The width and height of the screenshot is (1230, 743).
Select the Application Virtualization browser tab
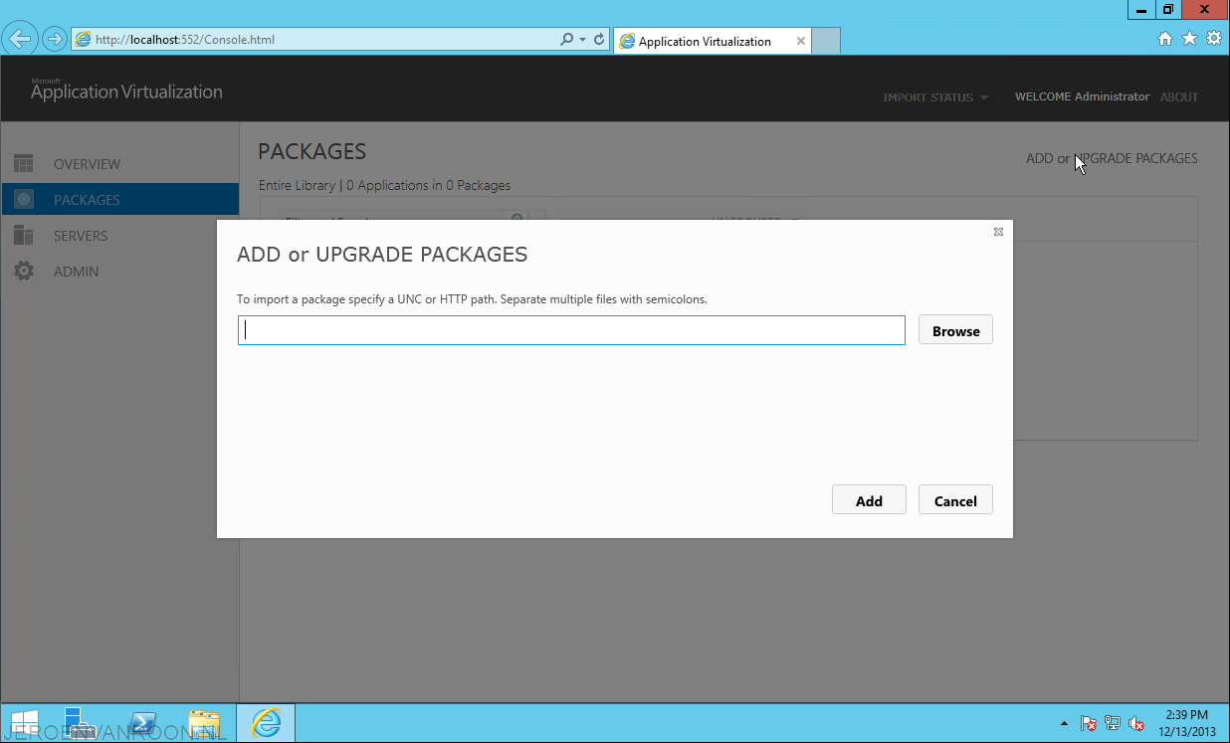coord(713,41)
